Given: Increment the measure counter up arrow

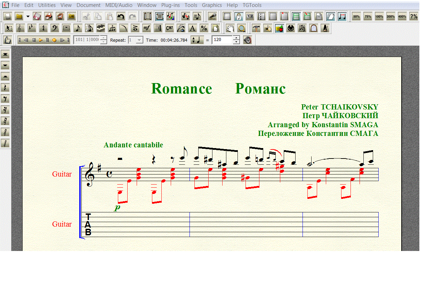Looking at the screenshot, I should pyautogui.click(x=103, y=38).
